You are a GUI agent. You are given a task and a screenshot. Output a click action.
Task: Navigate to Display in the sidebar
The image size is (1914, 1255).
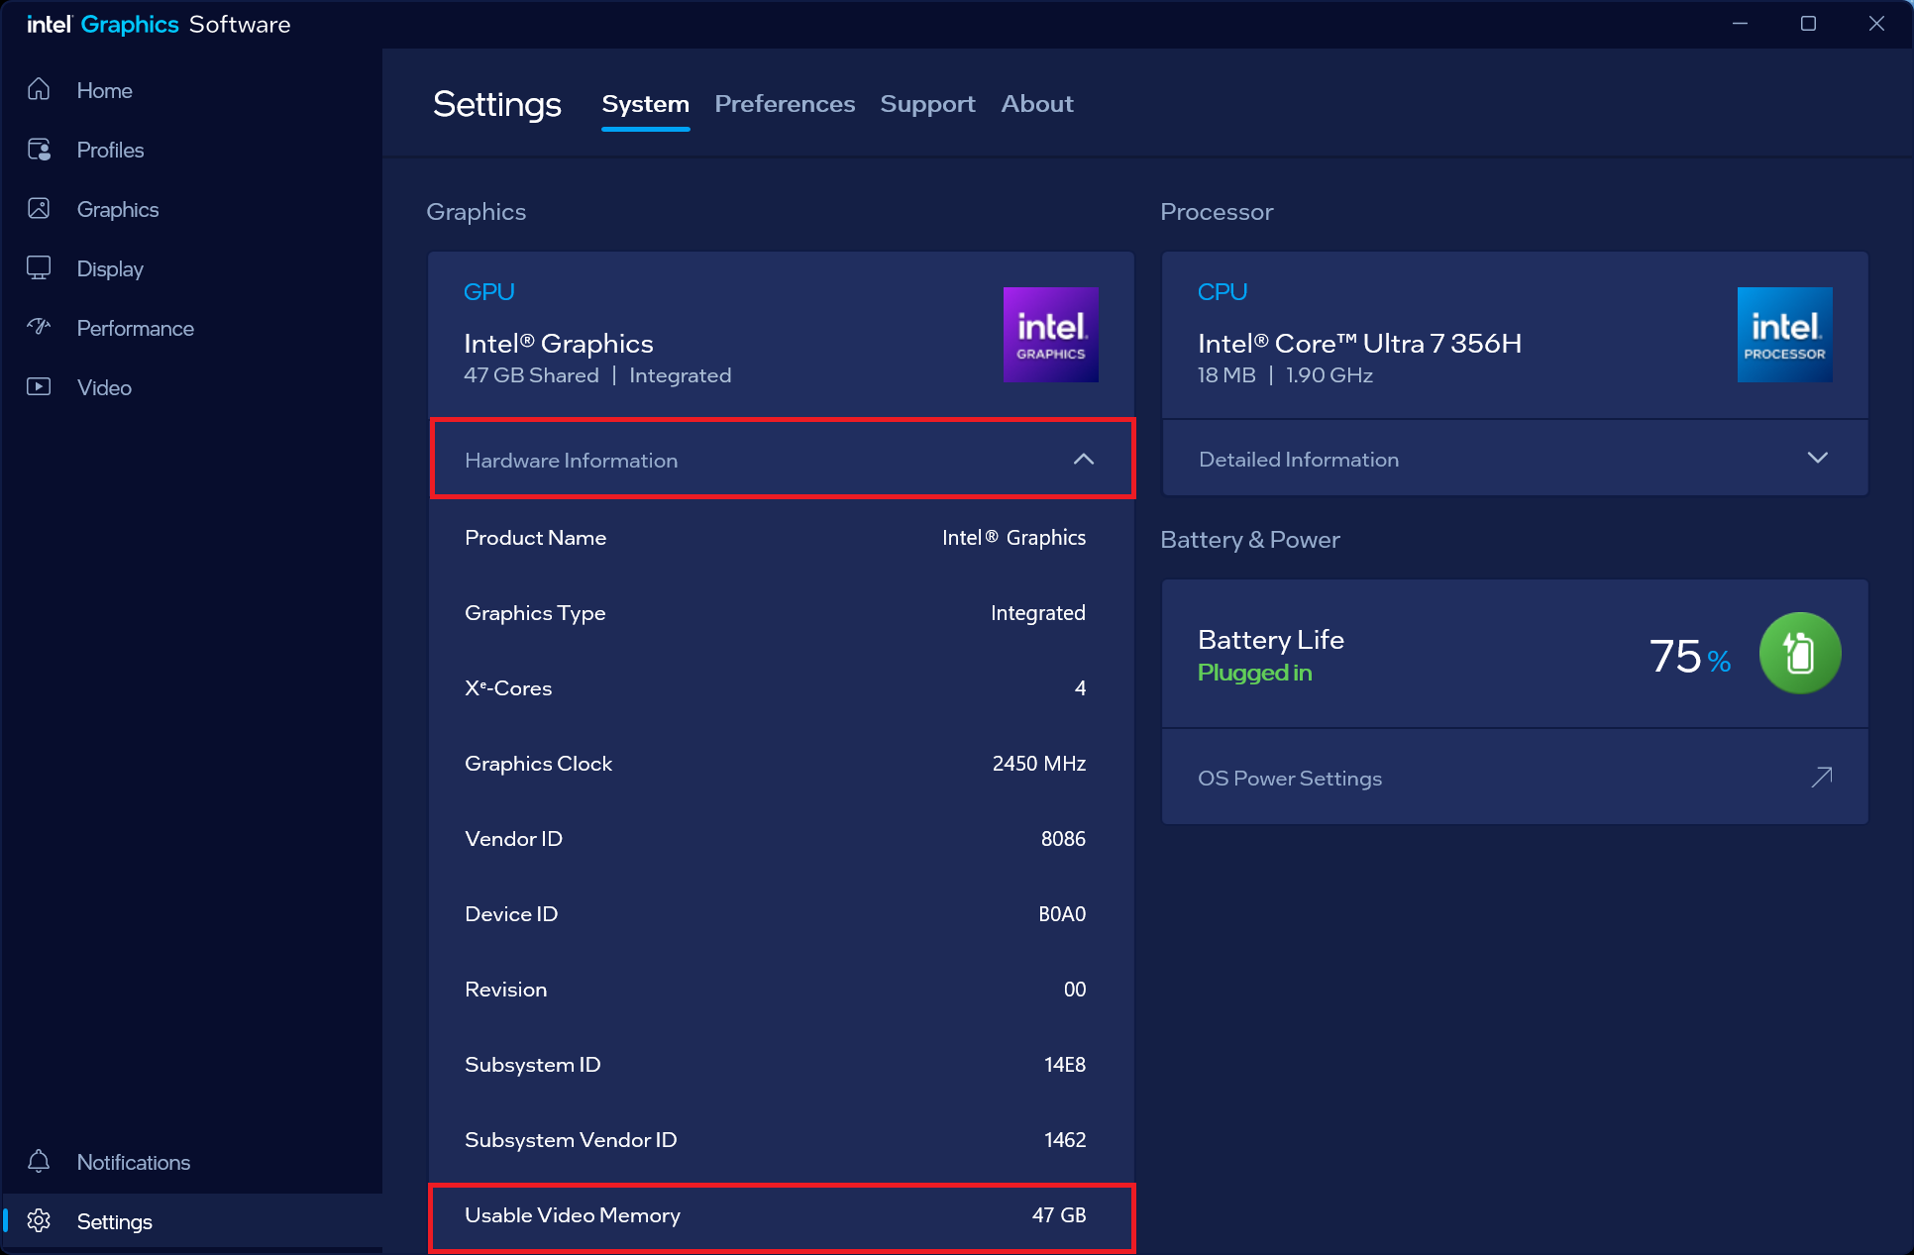(192, 268)
